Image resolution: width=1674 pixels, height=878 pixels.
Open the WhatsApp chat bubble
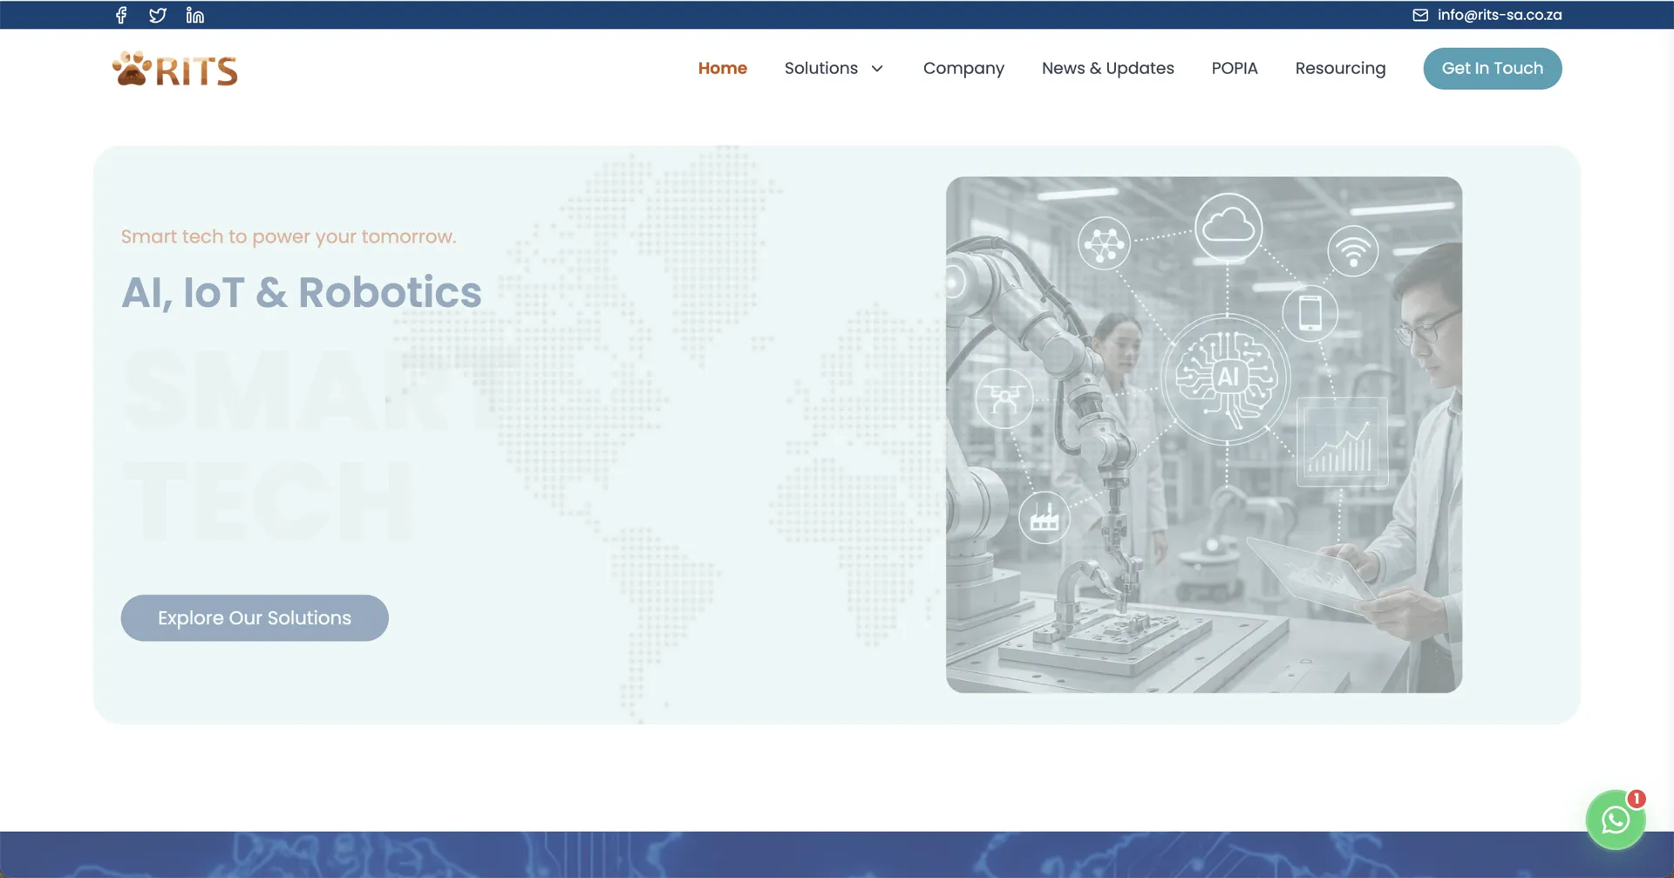click(1615, 820)
